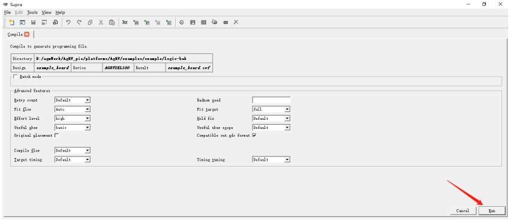Open the Timing tuning dropdown
Viewport: 510px width, 220px height.
(x=271, y=159)
